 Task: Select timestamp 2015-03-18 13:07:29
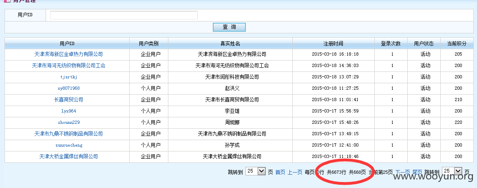(x=335, y=77)
